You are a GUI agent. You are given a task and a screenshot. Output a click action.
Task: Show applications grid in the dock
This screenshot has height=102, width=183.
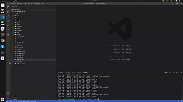click(x=3, y=99)
